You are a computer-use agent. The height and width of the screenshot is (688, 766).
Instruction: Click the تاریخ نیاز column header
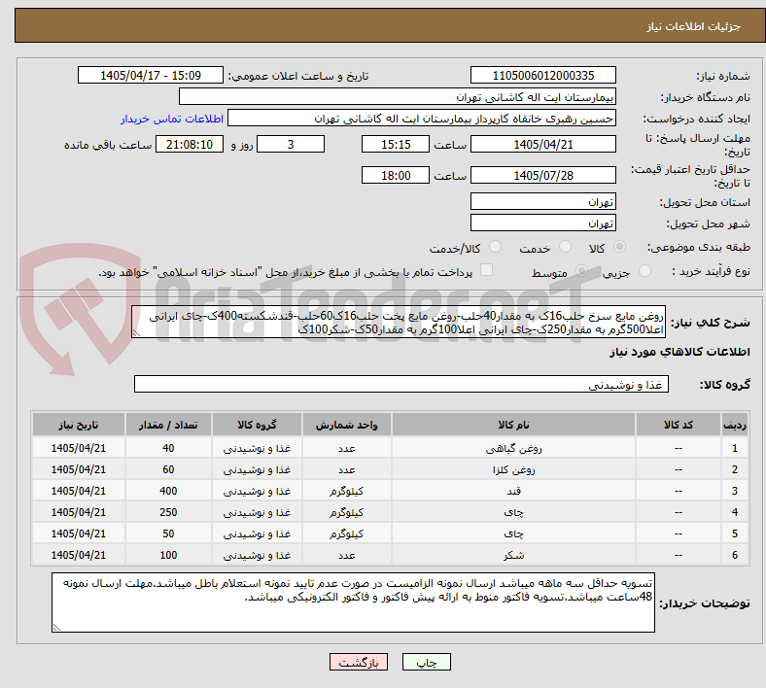point(79,425)
